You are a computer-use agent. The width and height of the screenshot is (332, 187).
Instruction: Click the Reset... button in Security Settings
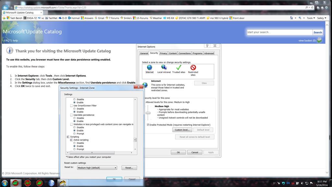(129, 168)
